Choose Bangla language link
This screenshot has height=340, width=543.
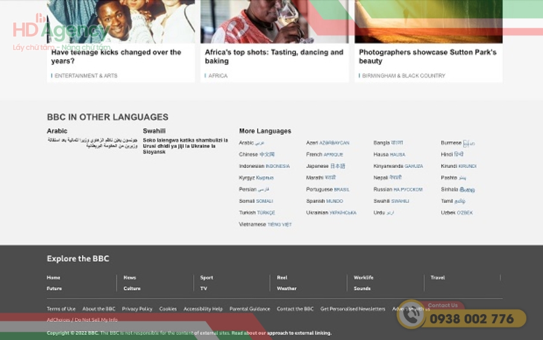point(388,143)
